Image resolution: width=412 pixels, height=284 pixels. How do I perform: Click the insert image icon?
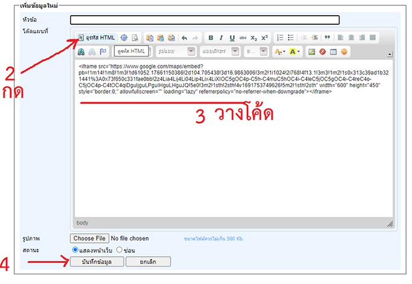[312, 52]
